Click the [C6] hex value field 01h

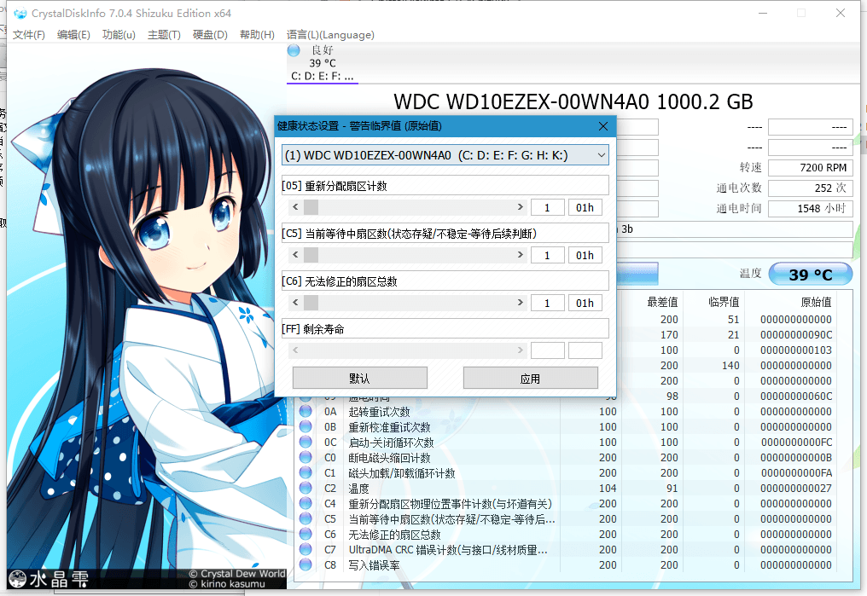[585, 303]
